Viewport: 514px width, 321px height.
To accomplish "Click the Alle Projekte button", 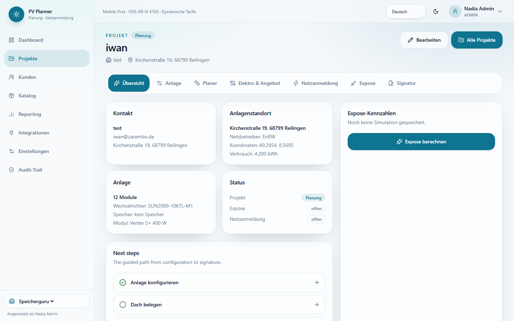I will [x=477, y=40].
